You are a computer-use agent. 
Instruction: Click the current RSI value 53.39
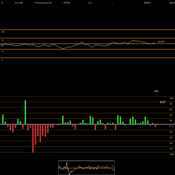(x=161, y=42)
